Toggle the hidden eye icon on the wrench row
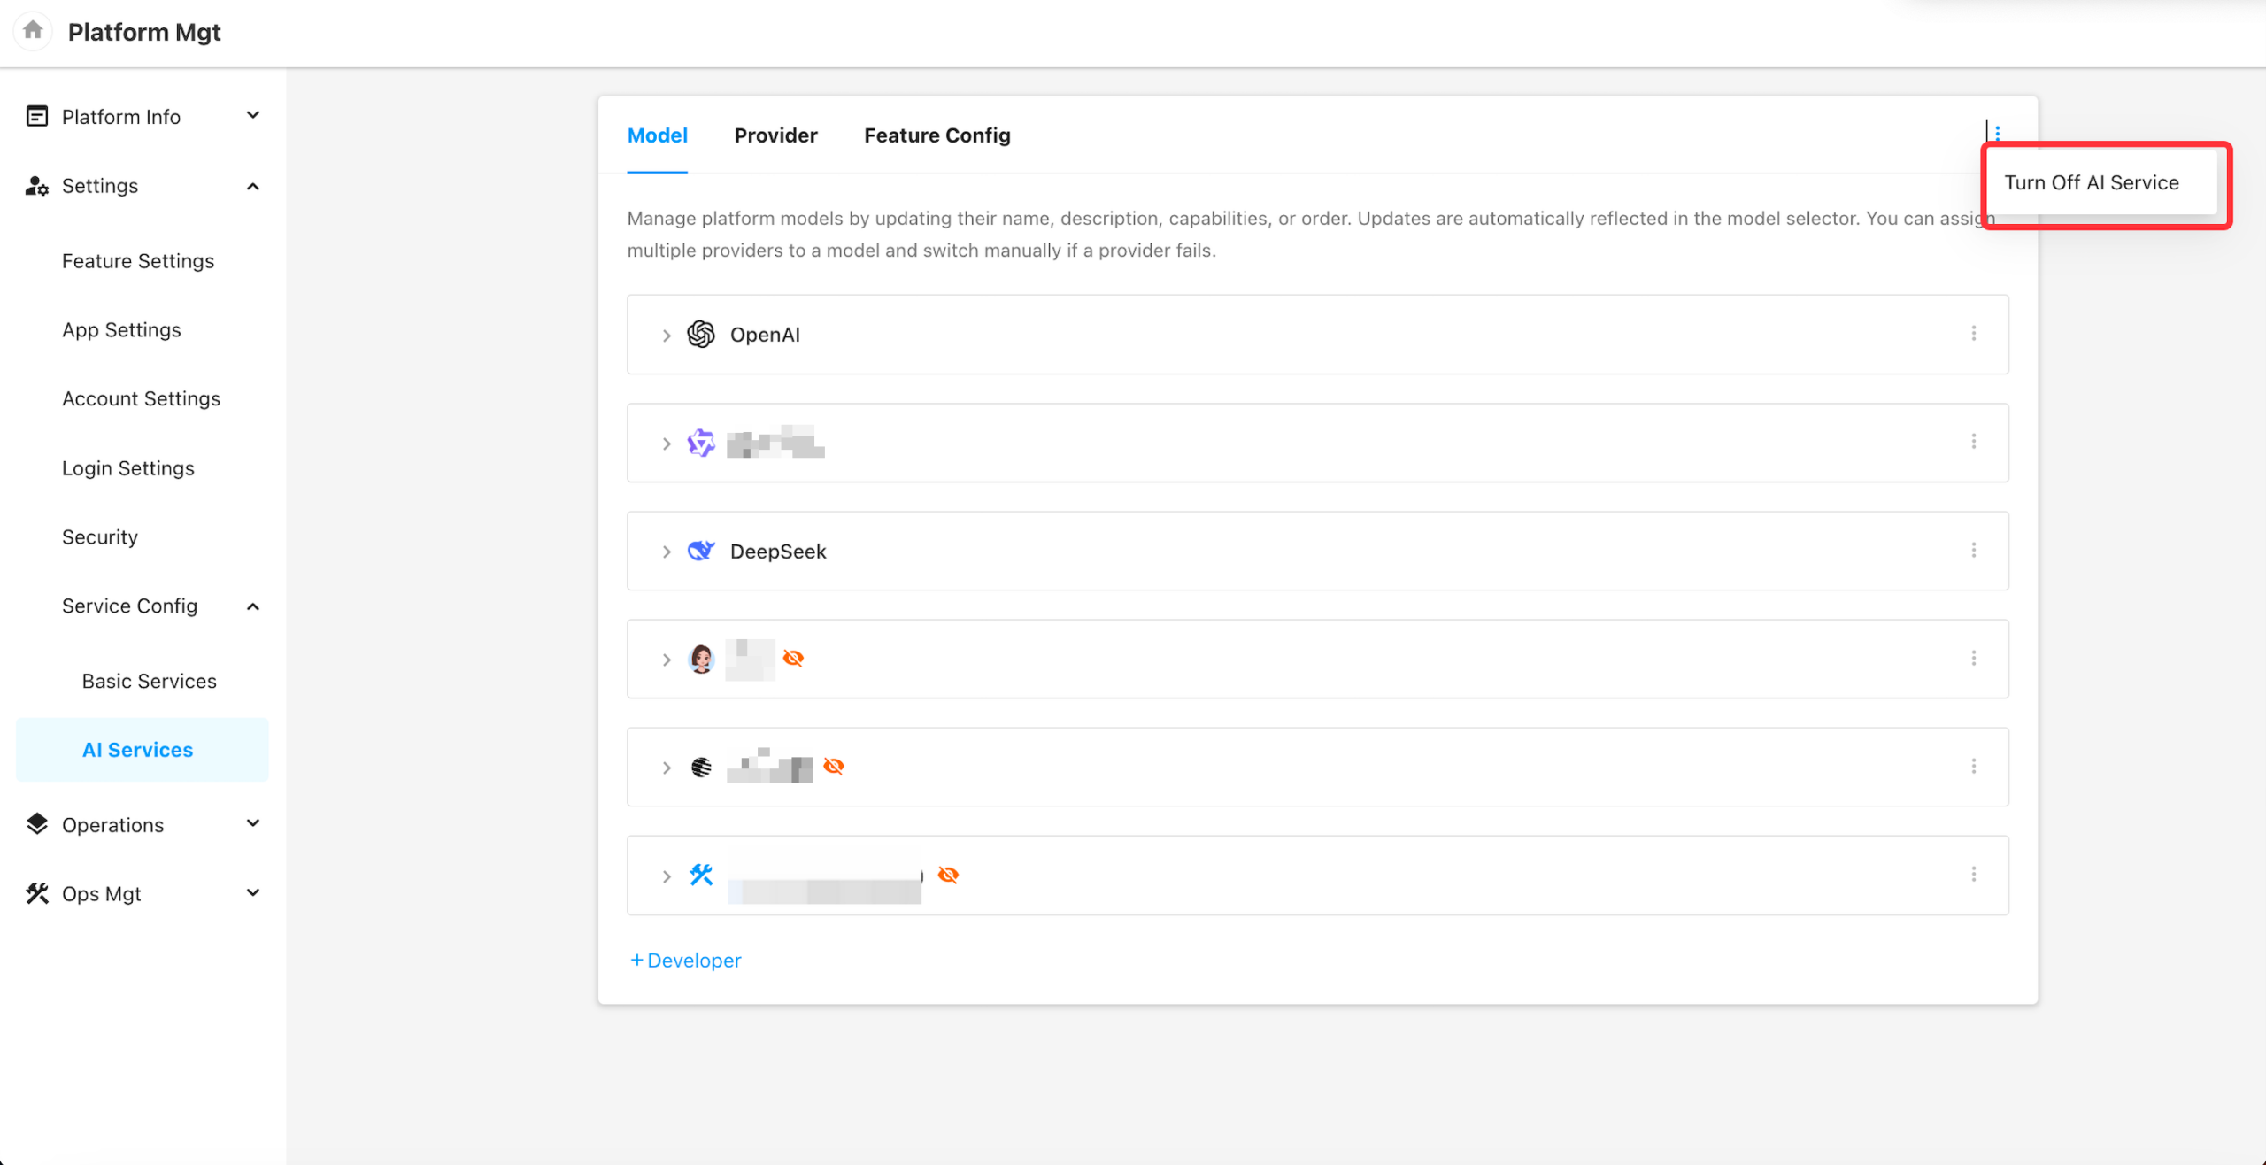Screen dimensions: 2266x1165 point(948,875)
